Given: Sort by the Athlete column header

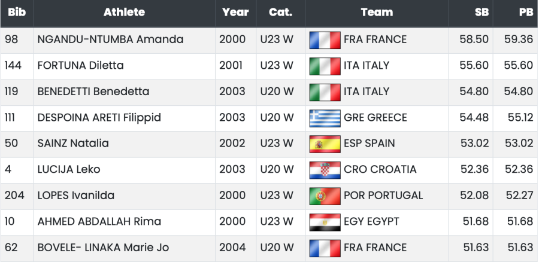Looking at the screenshot, I should pos(124,13).
